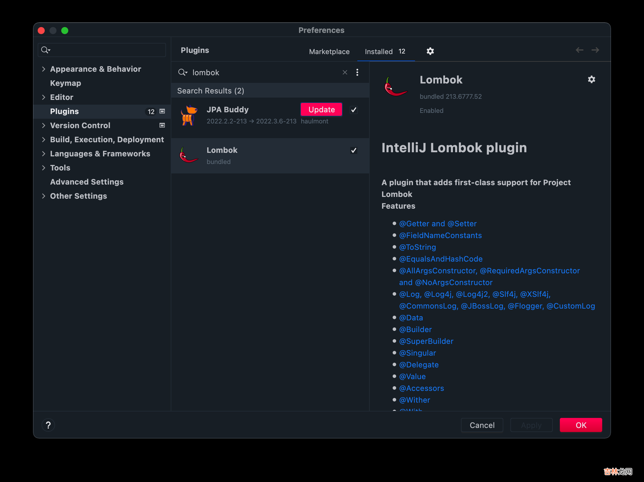Clear the lombok search text with the X
The height and width of the screenshot is (482, 644).
tap(345, 72)
